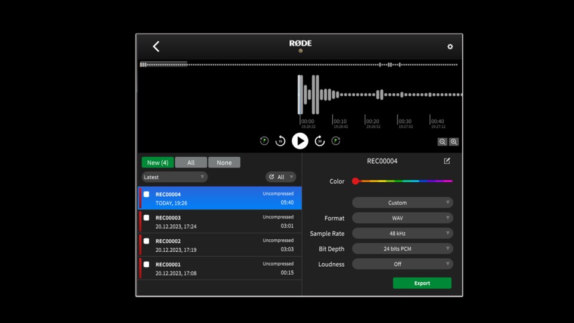Rename REC00004 with the edit icon

(x=447, y=161)
